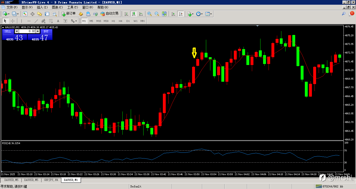Switch chart to line chart mode
Image resolution: width=356 pixels, height=189 pixels.
click(141, 14)
